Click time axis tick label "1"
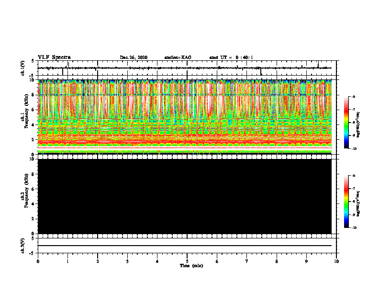This screenshot has width=379, height=293. coord(67,261)
